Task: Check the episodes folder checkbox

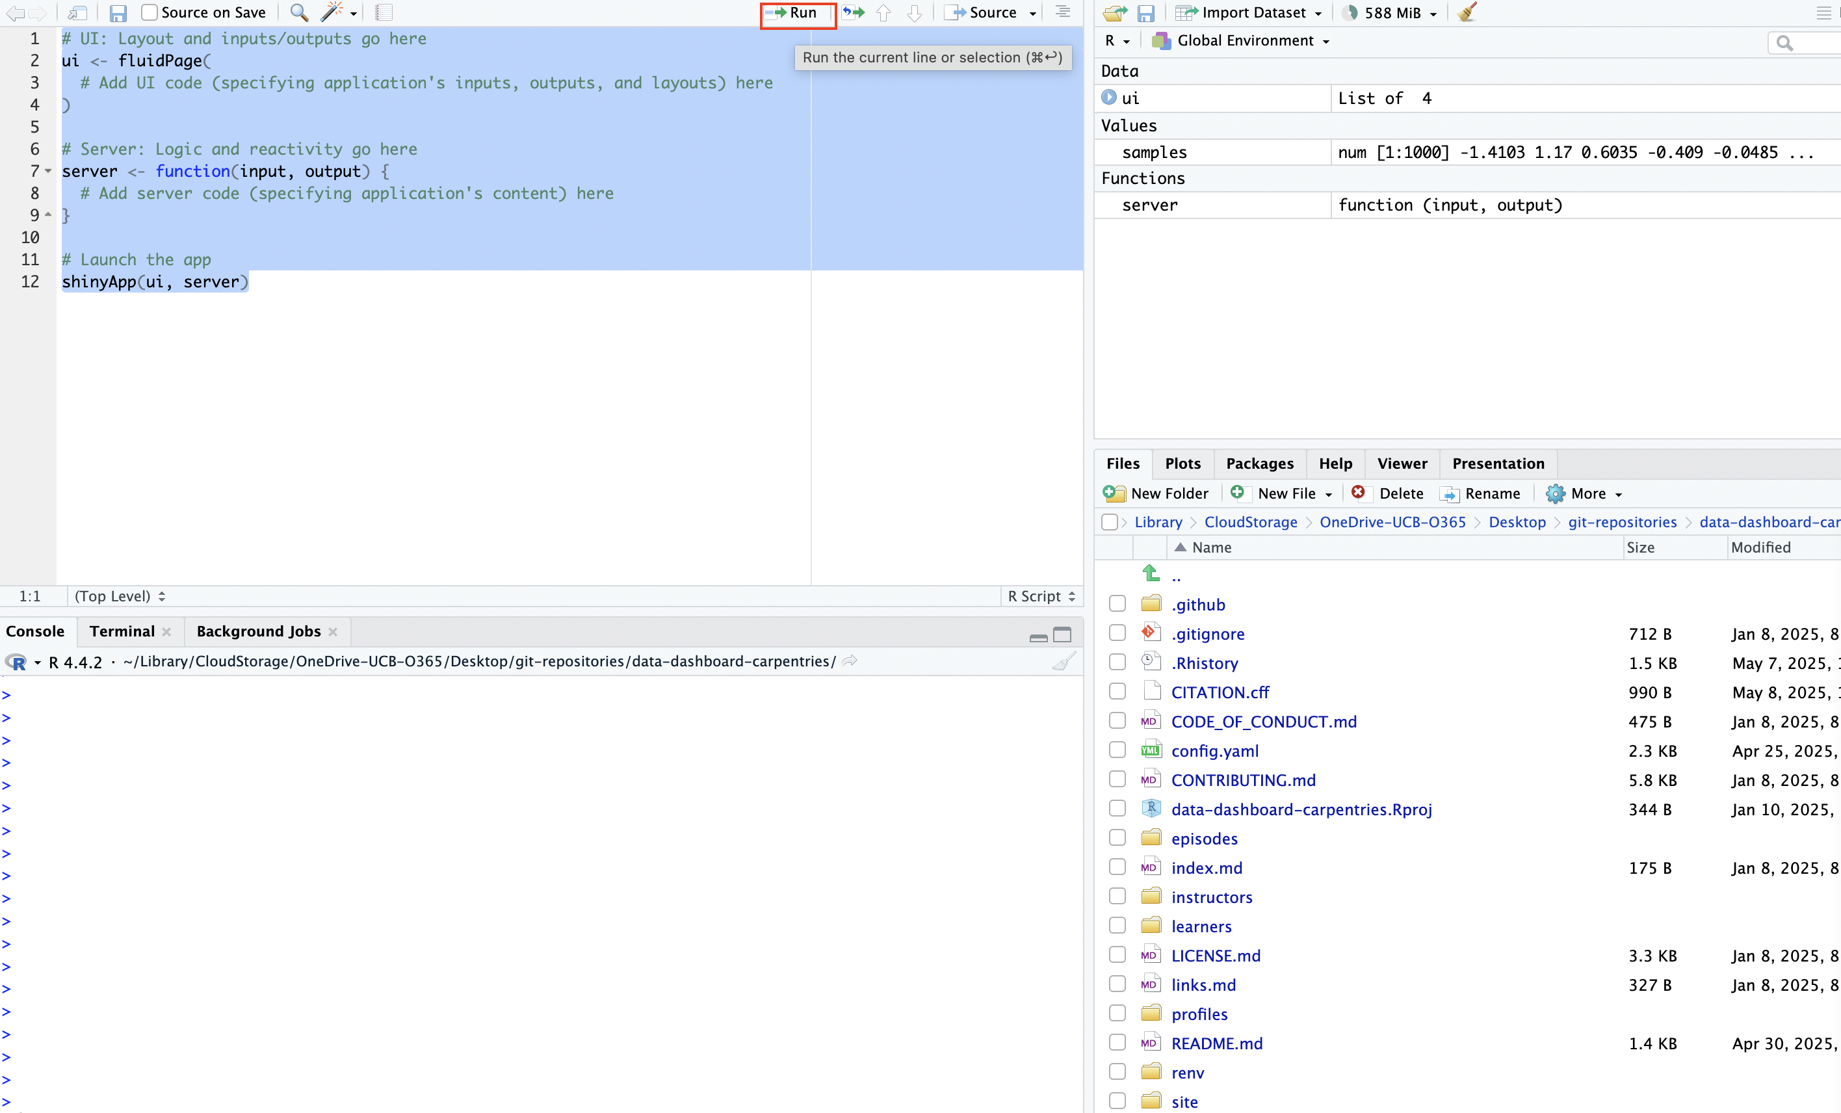Action: click(x=1117, y=837)
